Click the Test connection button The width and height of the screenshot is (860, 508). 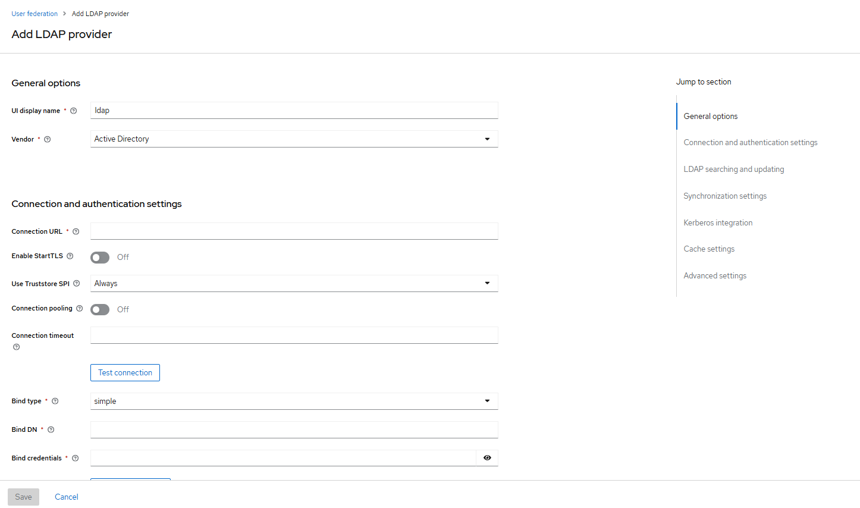[x=125, y=372]
